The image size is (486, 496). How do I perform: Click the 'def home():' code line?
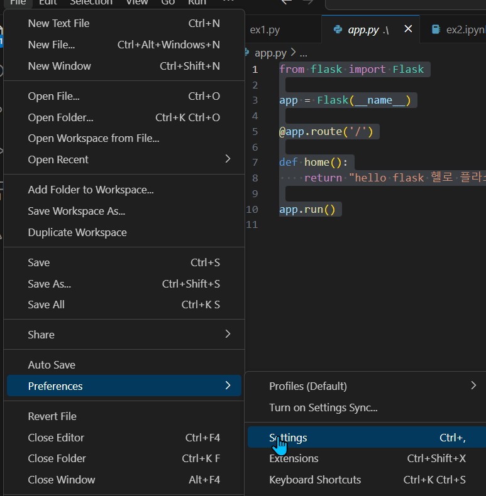pyautogui.click(x=313, y=162)
